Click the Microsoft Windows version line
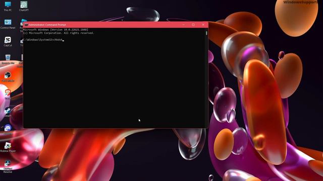The height and width of the screenshot is (181, 323). (56, 30)
